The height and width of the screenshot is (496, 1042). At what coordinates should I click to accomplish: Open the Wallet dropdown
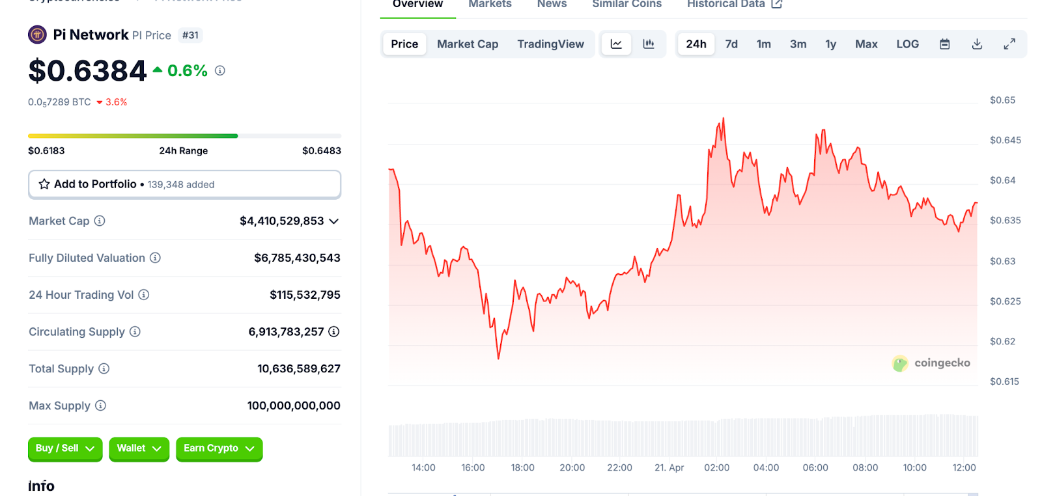139,448
